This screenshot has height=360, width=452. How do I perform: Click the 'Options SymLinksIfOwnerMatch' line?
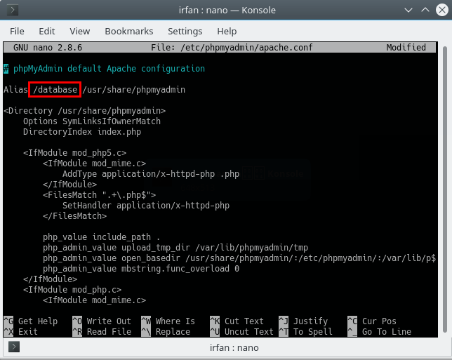click(92, 121)
